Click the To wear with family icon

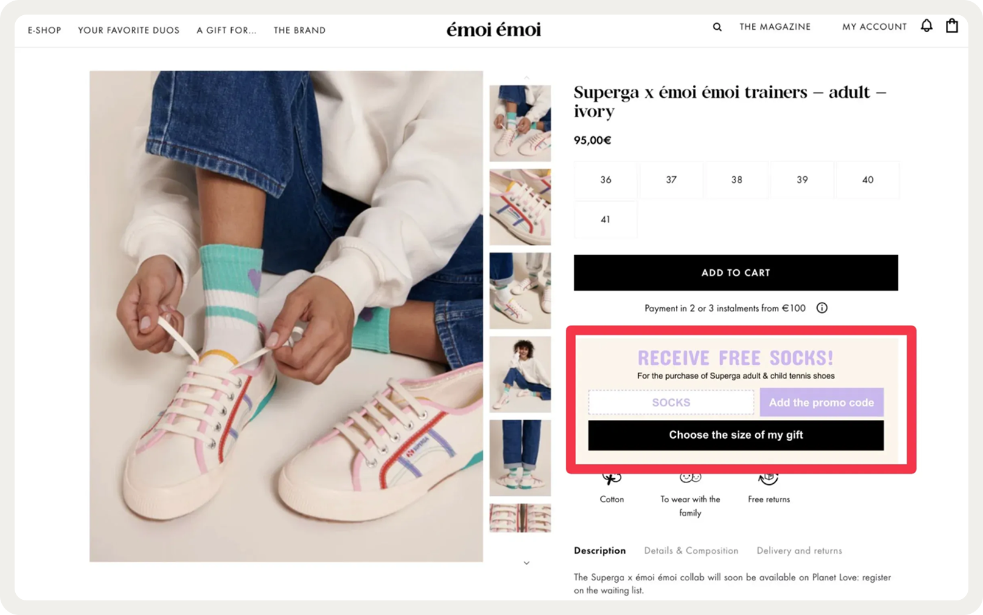(x=690, y=478)
